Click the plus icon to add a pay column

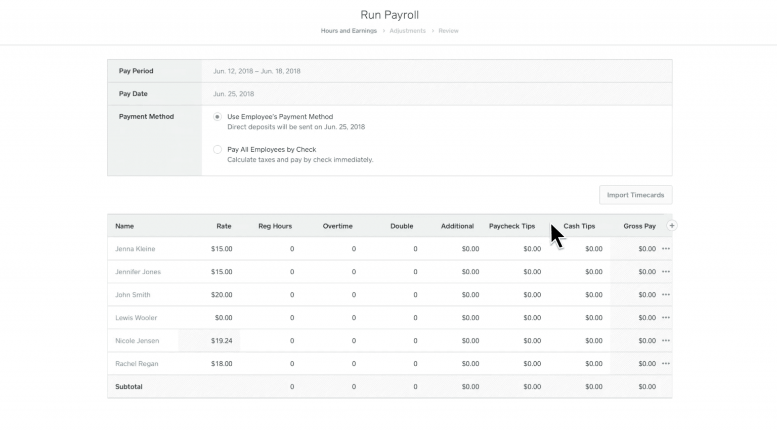click(x=672, y=225)
